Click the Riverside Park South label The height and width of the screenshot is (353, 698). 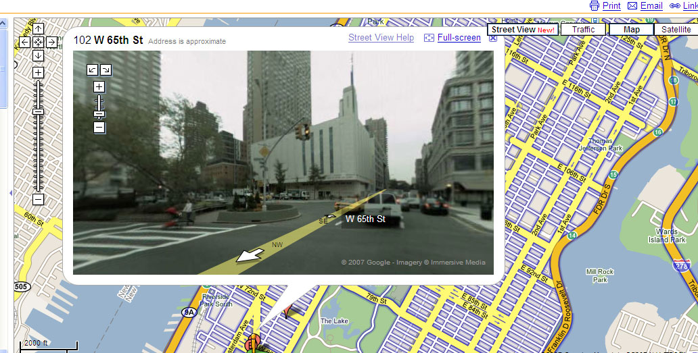(x=216, y=300)
